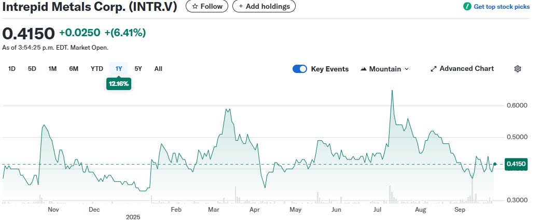Click the 2025 year label on axis
The width and height of the screenshot is (540, 221).
pos(133,217)
